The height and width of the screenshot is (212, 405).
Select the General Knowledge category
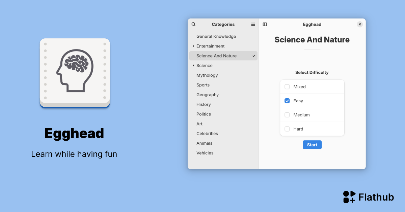(x=216, y=36)
